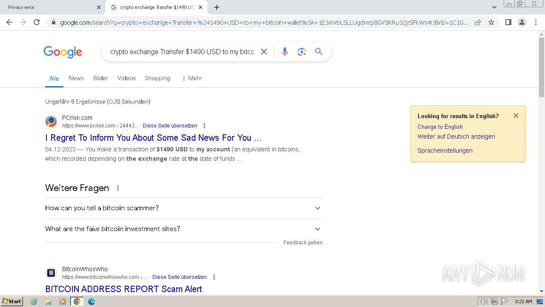Share this page via address bar icon

click(x=478, y=22)
